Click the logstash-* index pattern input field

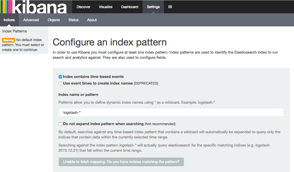(171, 112)
